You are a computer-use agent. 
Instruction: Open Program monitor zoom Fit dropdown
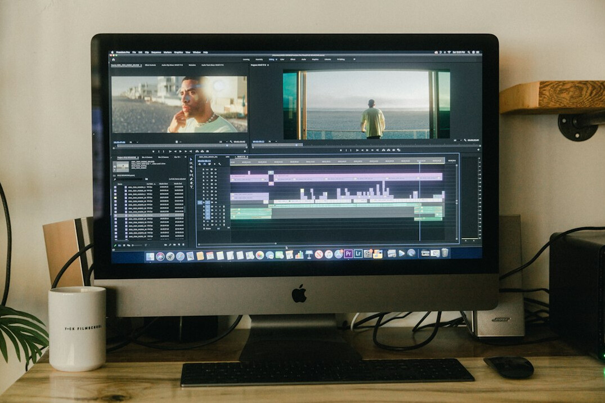point(273,142)
